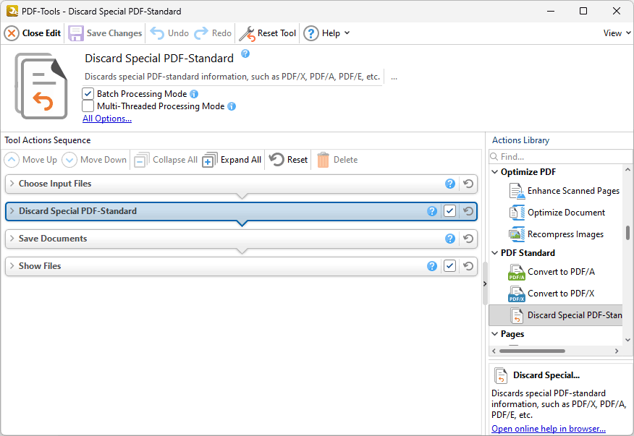Reset the tool with wrench icon
This screenshot has height=436, width=634.
pyautogui.click(x=268, y=33)
